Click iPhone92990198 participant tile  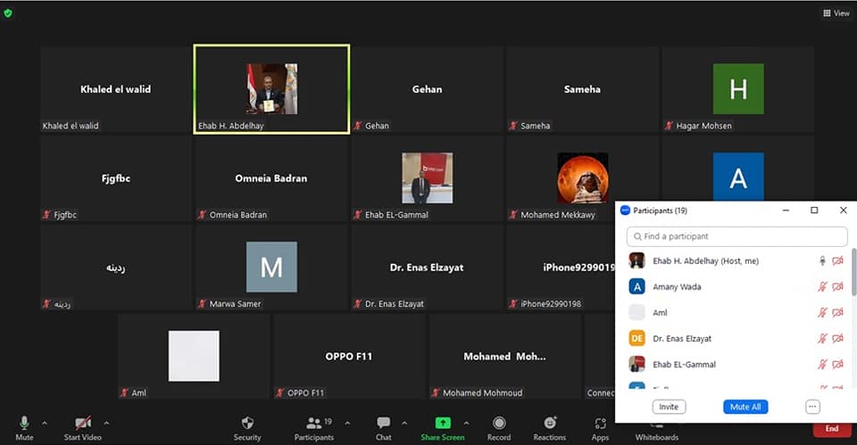point(561,267)
